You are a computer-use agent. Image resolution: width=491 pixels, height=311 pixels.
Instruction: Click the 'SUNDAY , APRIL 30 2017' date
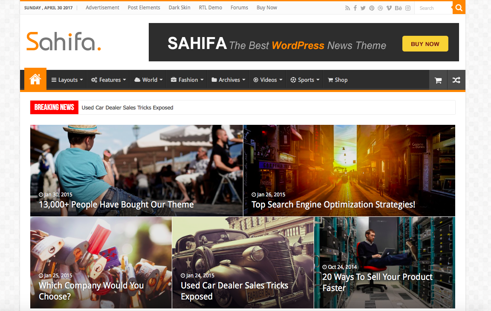pos(48,8)
